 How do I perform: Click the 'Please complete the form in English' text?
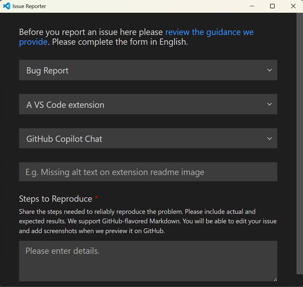[120, 42]
